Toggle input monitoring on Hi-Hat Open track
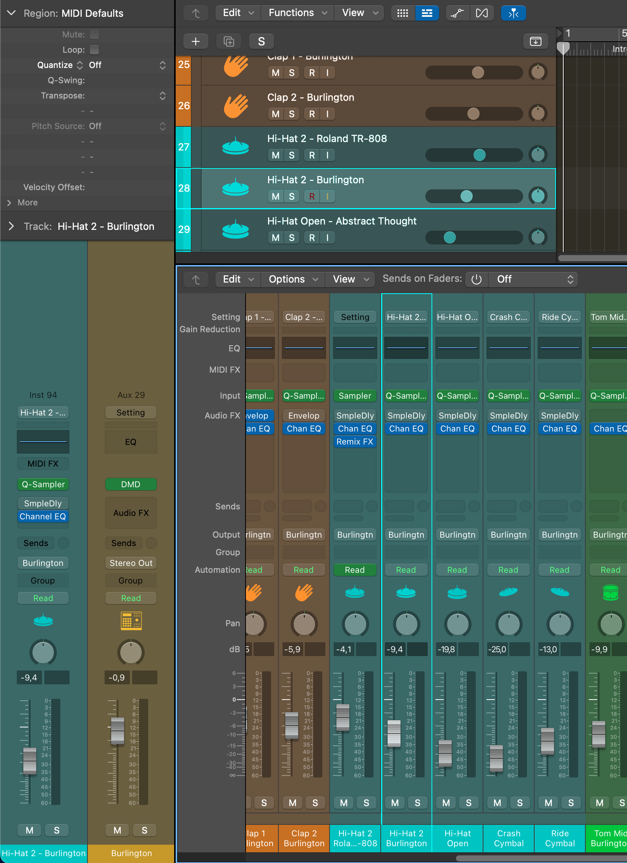The image size is (627, 863). click(327, 238)
